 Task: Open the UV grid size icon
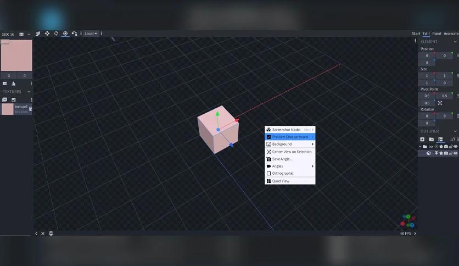(x=21, y=34)
